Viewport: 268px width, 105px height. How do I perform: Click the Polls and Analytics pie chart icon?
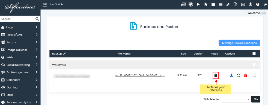[x=3, y=102]
